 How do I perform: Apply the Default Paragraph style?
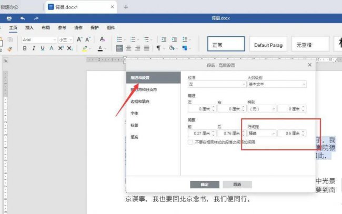268,44
